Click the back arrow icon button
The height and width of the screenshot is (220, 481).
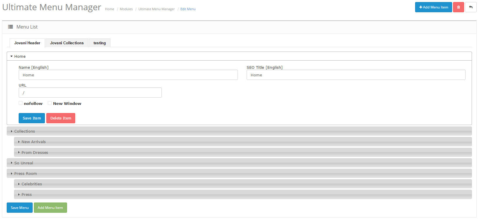click(471, 7)
